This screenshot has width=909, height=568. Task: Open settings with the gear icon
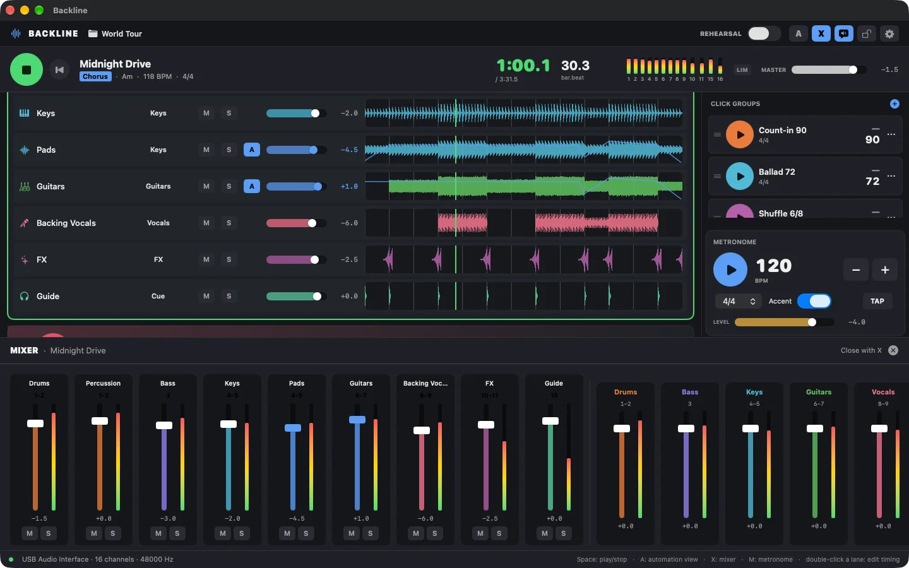[x=889, y=33]
